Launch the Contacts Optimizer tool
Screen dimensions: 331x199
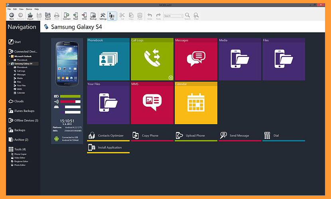click(x=108, y=136)
